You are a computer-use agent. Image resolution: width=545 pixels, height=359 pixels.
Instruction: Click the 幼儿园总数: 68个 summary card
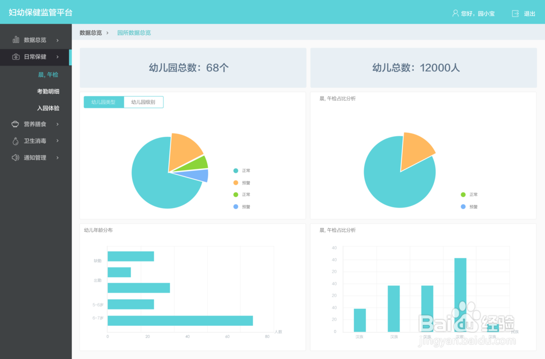(x=193, y=68)
